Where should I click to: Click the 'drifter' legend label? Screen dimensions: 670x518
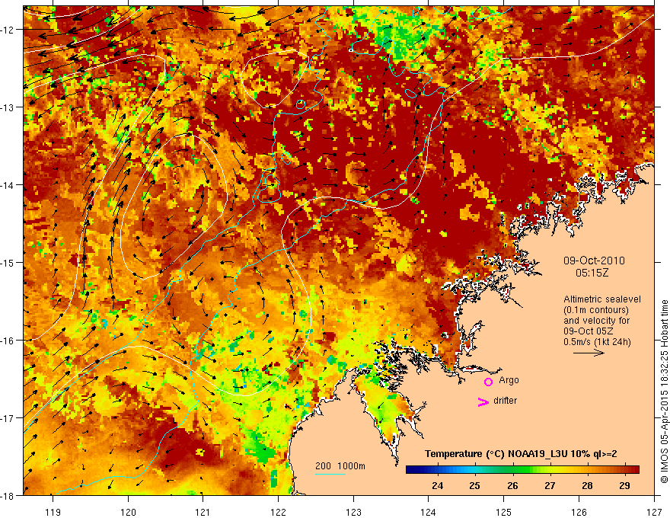[x=505, y=401]
